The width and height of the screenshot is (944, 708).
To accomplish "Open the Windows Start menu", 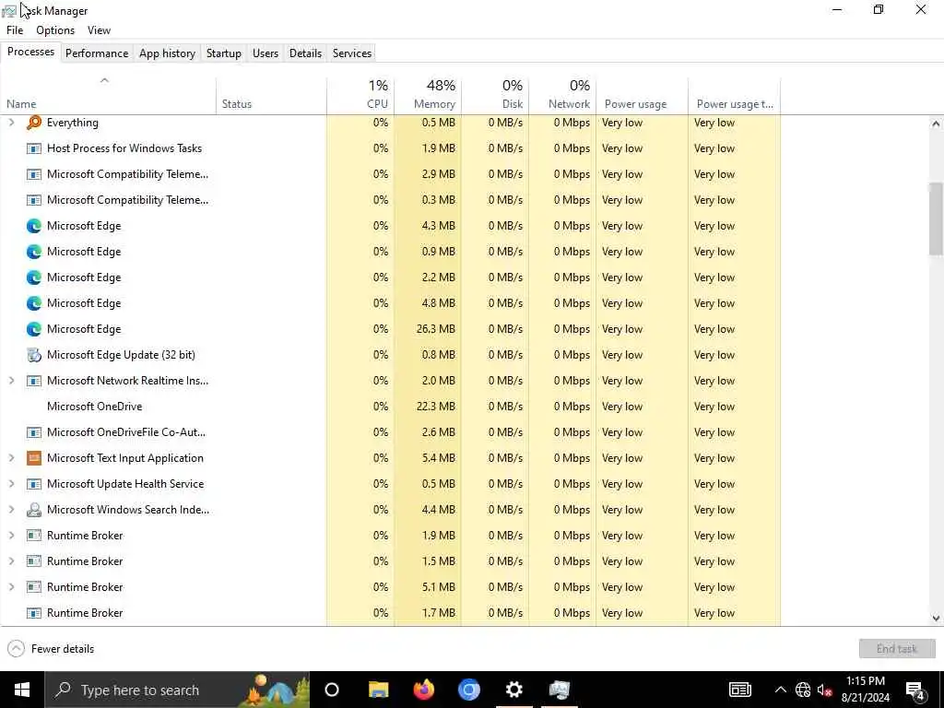I will point(22,690).
